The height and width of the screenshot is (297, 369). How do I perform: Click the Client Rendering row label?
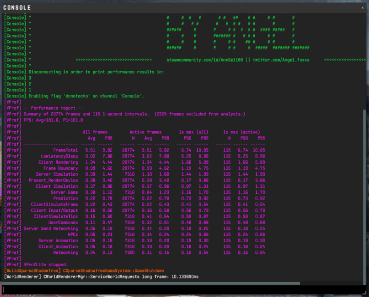pyautogui.click(x=58, y=162)
